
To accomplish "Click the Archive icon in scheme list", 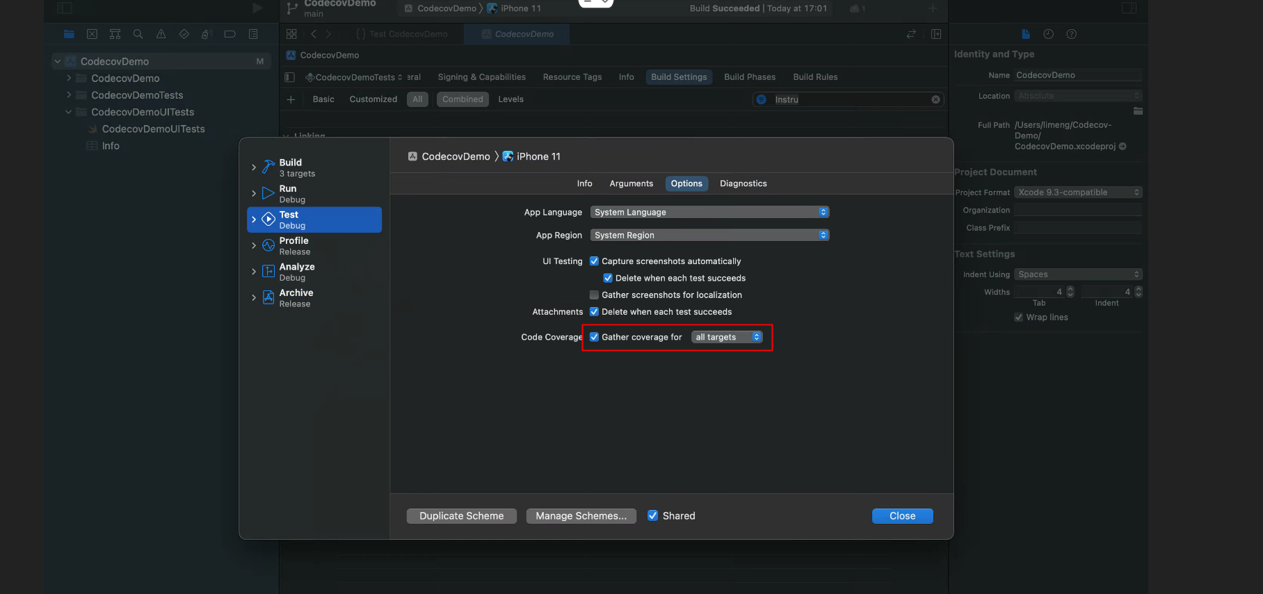I will pos(268,298).
